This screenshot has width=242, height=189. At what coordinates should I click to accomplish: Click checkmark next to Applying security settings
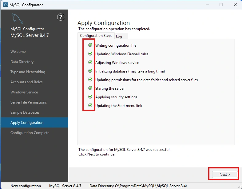90,97
